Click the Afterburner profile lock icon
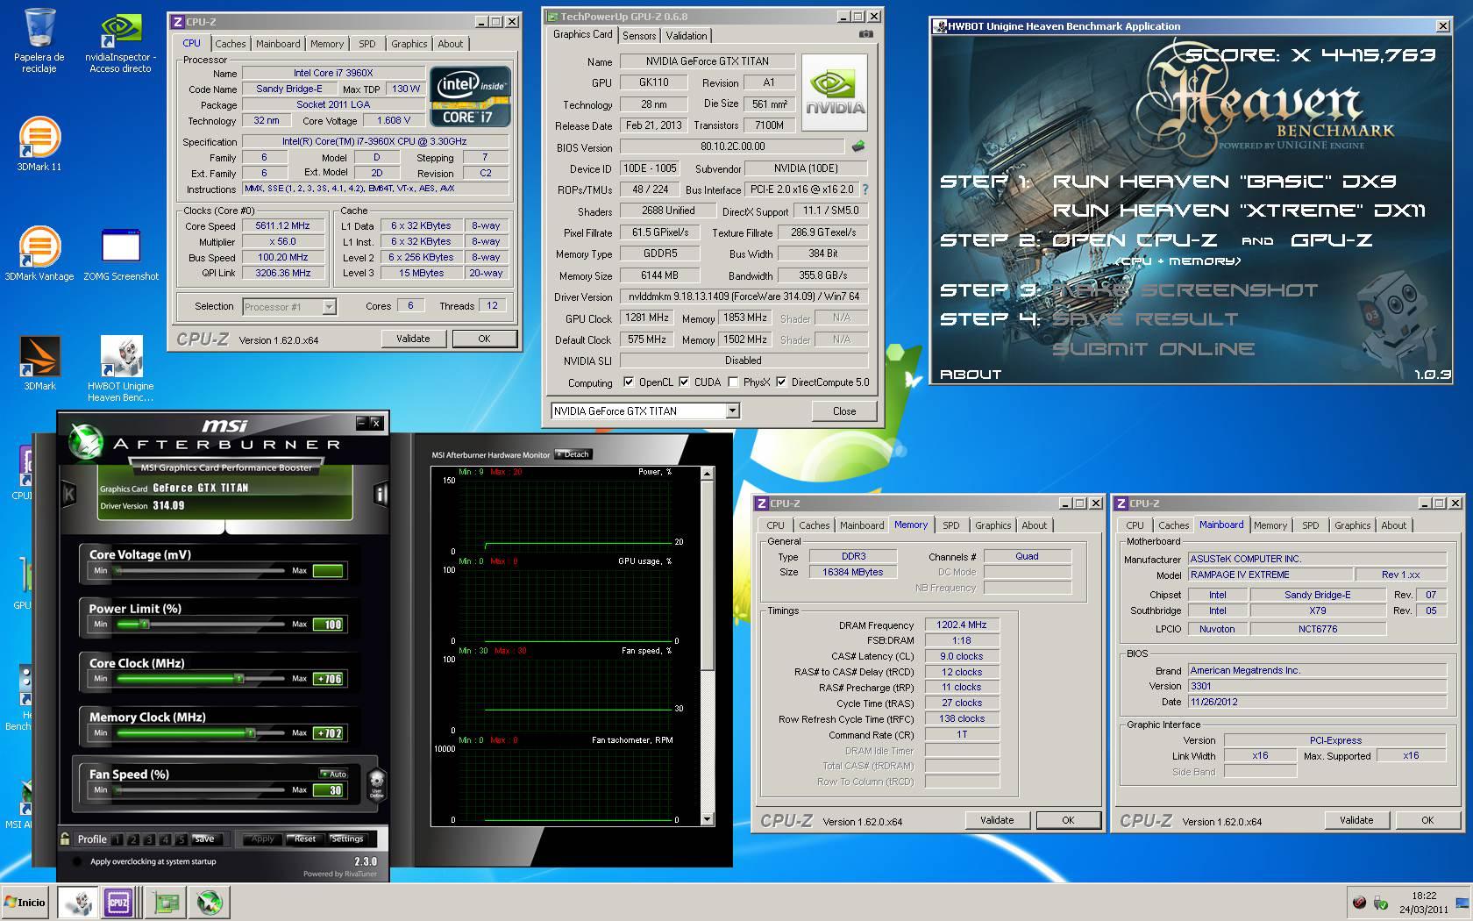 pyautogui.click(x=65, y=839)
